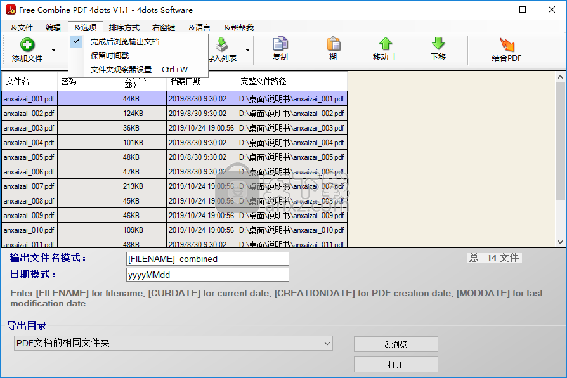Click the scroll down arrow of file list
This screenshot has width=567, height=378.
pyautogui.click(x=560, y=242)
